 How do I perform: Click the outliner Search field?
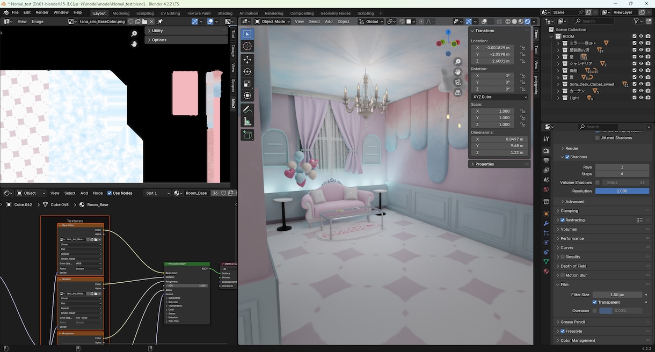(x=595, y=21)
